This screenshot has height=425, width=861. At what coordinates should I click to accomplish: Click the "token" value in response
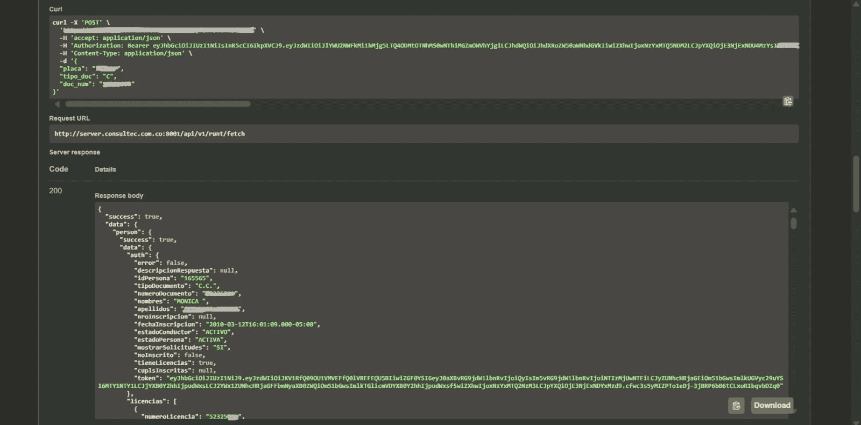click(x=441, y=382)
